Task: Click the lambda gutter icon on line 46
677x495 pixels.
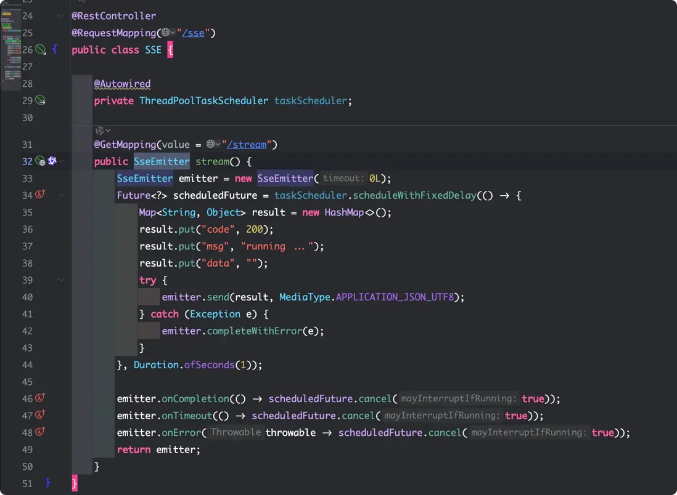Action: coord(40,398)
